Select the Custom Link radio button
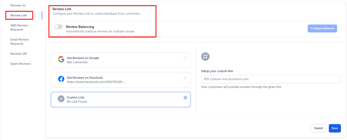The height and width of the screenshot is (140, 347). point(185,98)
